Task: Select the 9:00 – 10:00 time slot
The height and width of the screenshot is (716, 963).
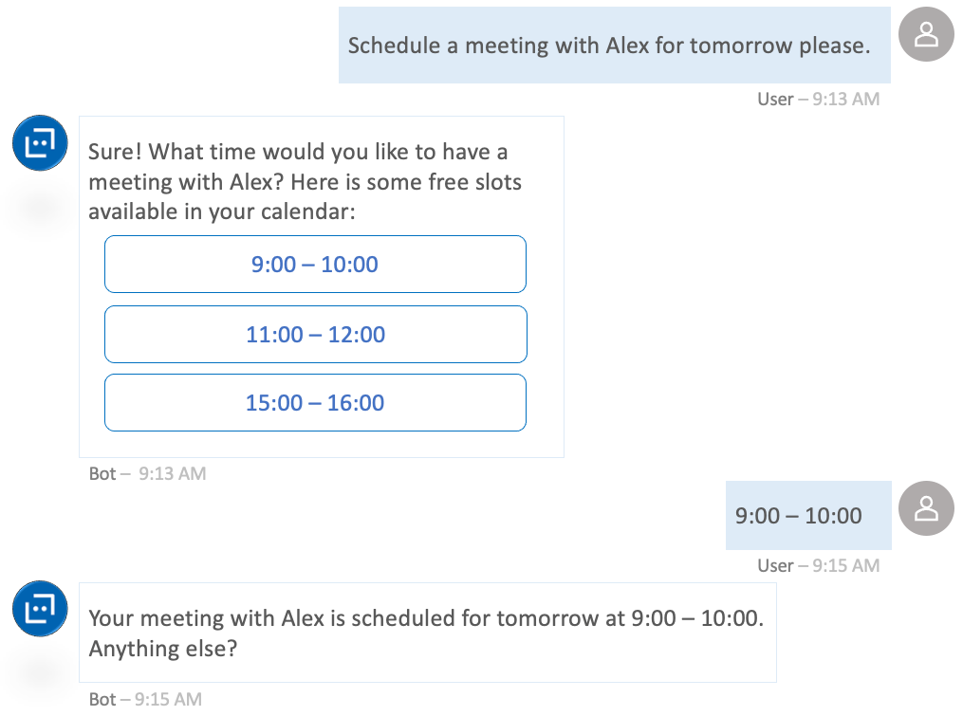Action: pos(315,264)
